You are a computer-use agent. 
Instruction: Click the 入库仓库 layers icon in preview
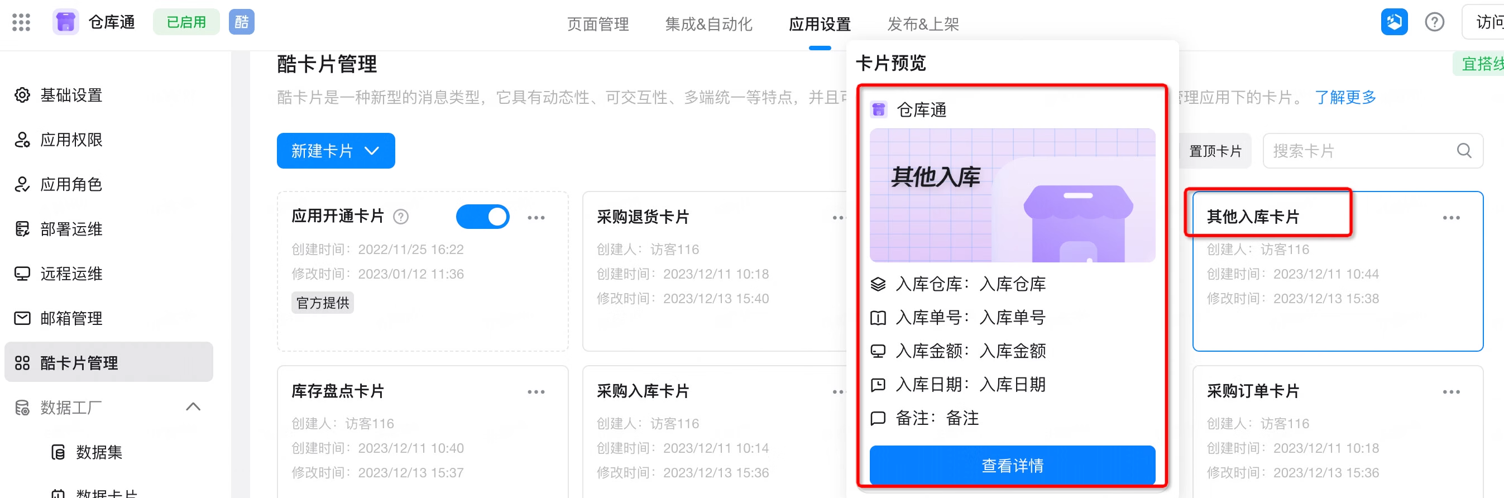point(878,284)
